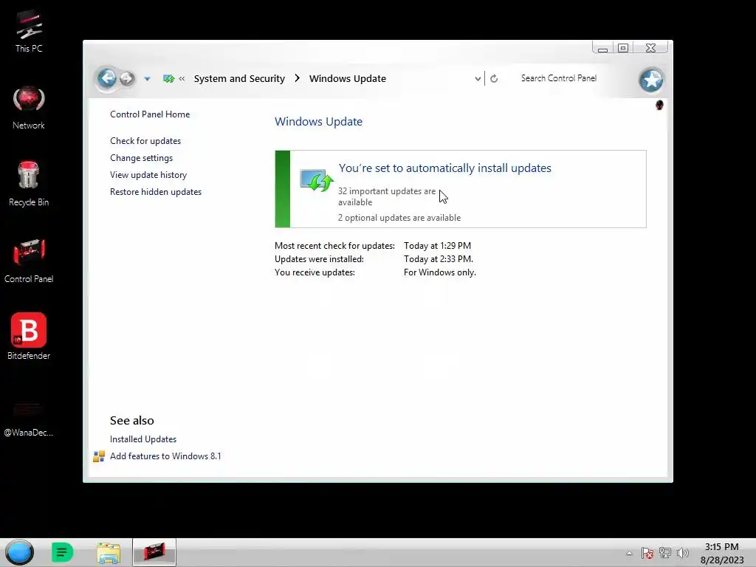Open Recycle Bin desktop icon
This screenshot has width=756, height=567.
29,185
